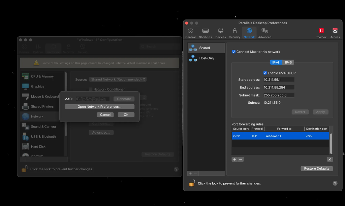Select Graphics in the hardware list
This screenshot has height=206, width=345.
click(42, 87)
